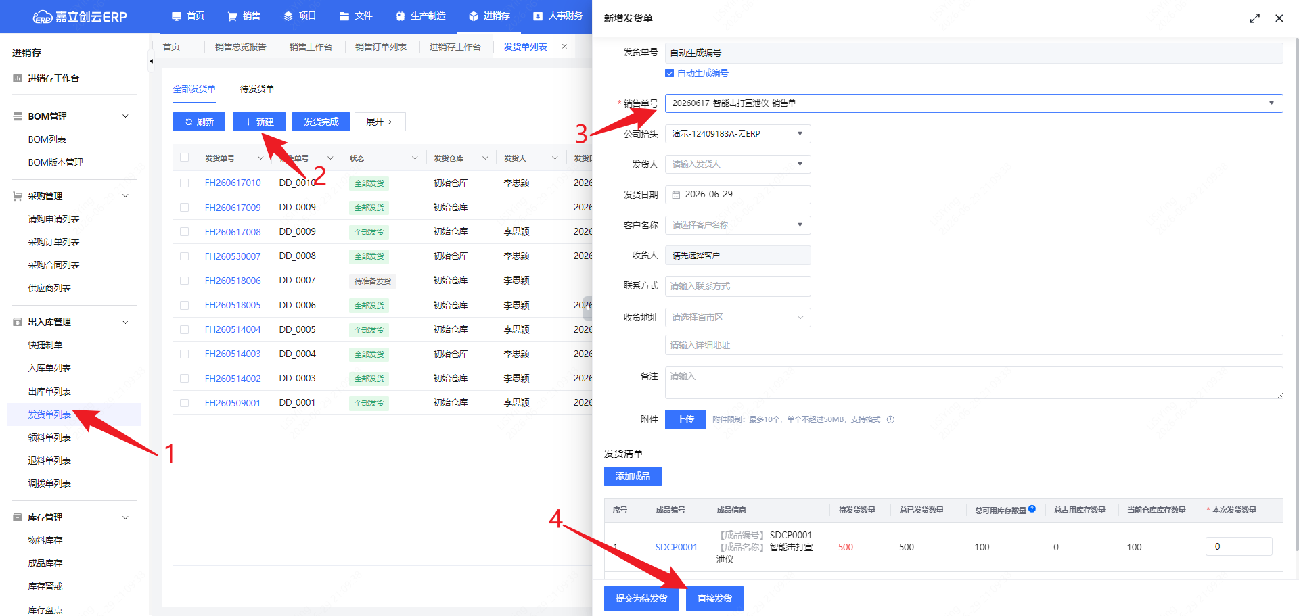The image size is (1299, 616).
Task: Click the 本次发货数量 input field
Action: (1239, 546)
